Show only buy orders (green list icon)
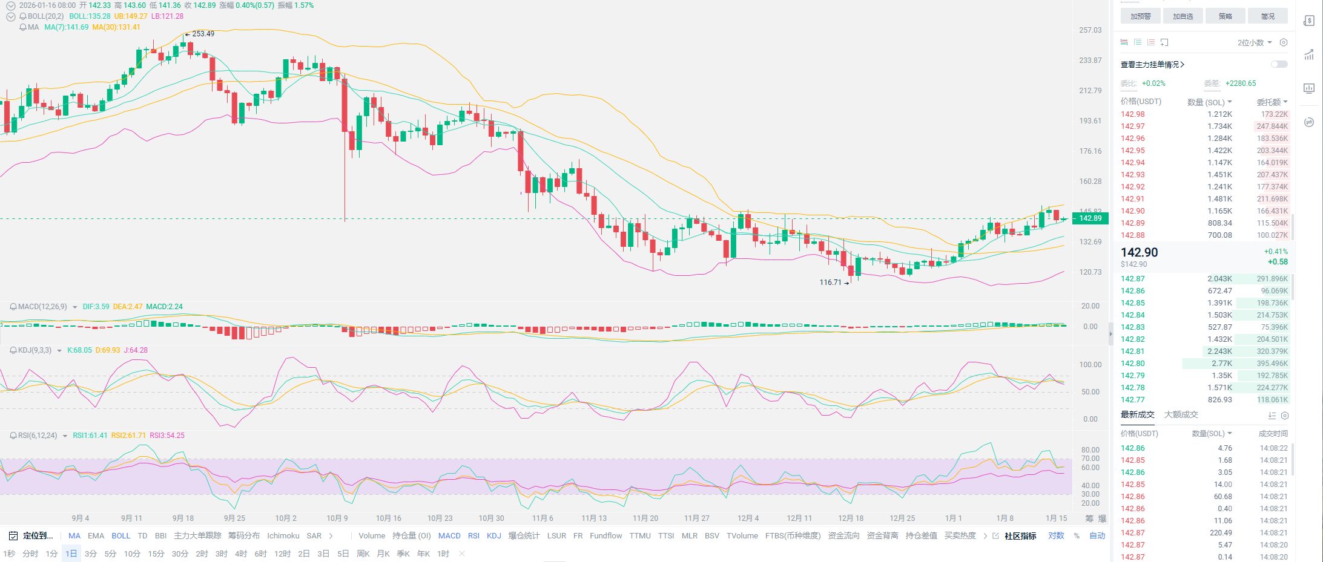This screenshot has width=1323, height=562. click(1138, 42)
